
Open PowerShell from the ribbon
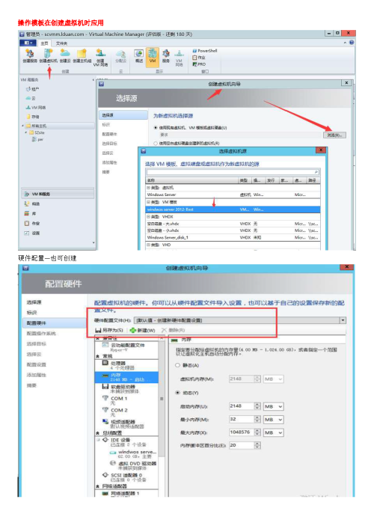click(x=205, y=51)
